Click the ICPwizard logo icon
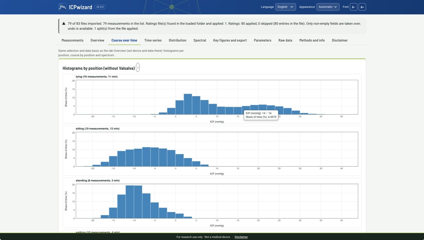Viewport: 424px width, 240px height. tap(62, 7)
